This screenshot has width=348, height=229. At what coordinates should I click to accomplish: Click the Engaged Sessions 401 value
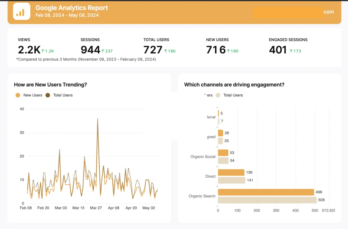[278, 50]
